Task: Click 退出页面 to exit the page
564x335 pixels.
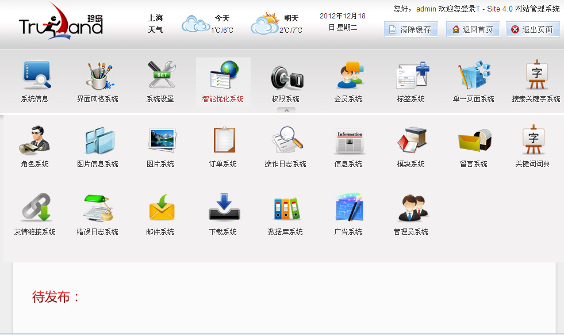Action: 532,29
